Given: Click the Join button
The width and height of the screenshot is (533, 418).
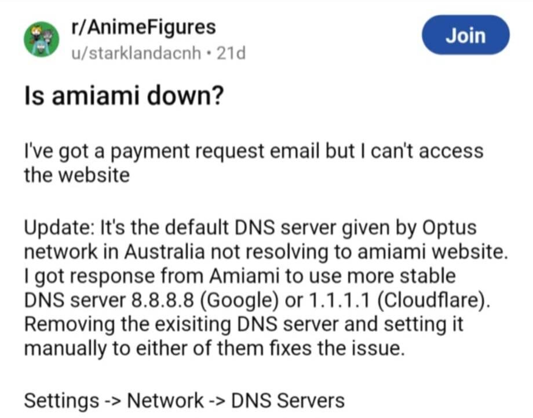Looking at the screenshot, I should click(x=465, y=35).
